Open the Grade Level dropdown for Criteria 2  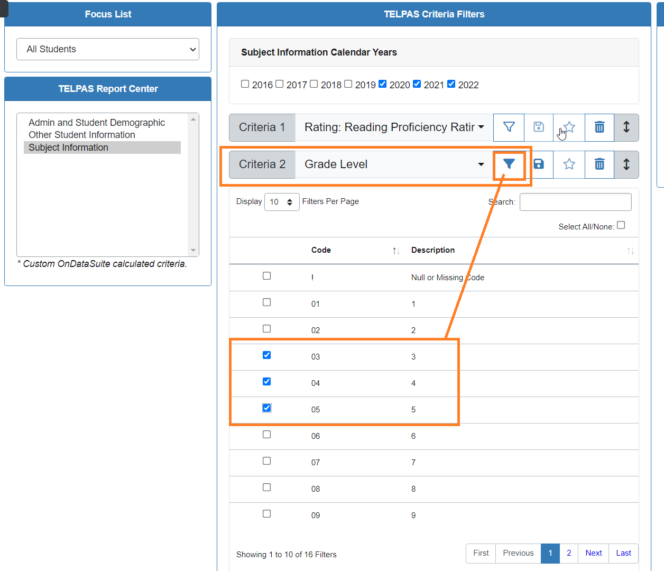(393, 164)
